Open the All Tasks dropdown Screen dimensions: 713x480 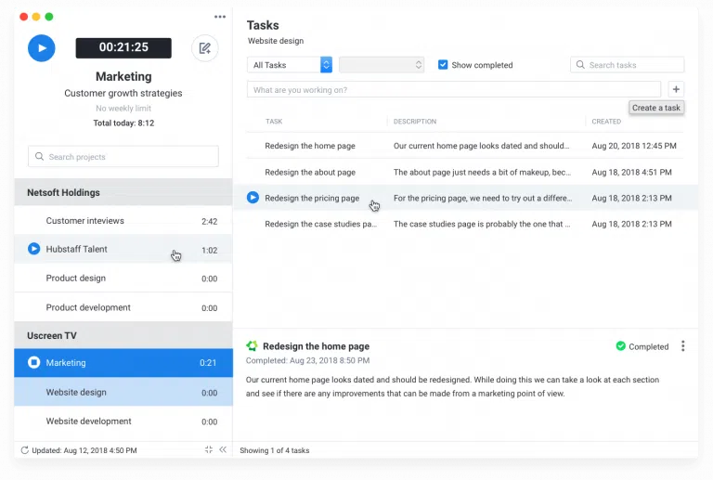[x=290, y=65]
